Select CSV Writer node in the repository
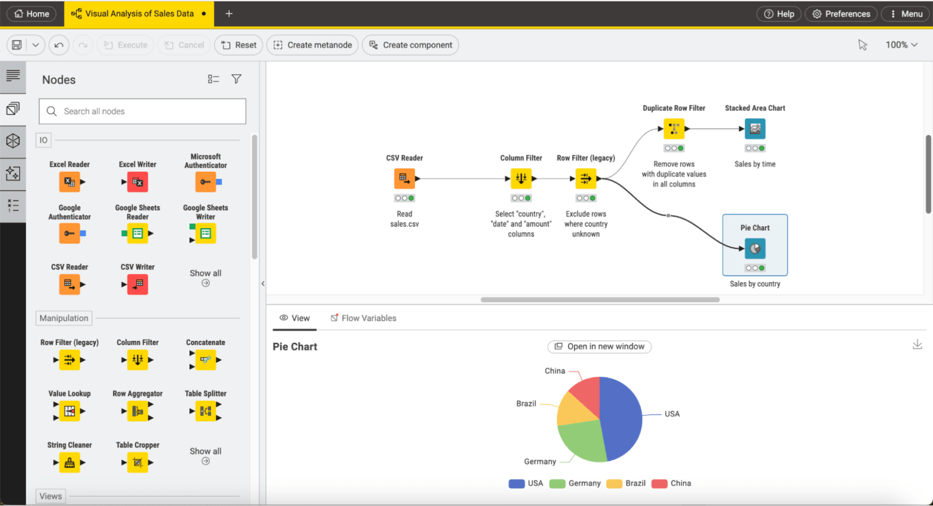The image size is (933, 506). [x=138, y=284]
